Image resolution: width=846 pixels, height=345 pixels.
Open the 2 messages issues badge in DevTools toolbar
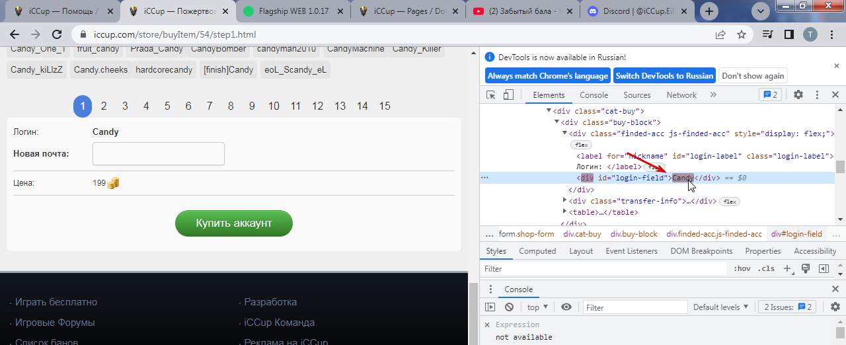(771, 95)
